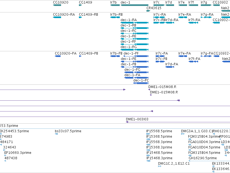
Task: Click the CG1409 gene label
Action: coord(85,2)
